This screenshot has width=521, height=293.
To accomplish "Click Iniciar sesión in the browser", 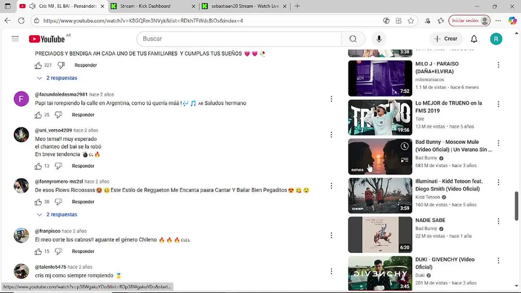I will pyautogui.click(x=469, y=21).
